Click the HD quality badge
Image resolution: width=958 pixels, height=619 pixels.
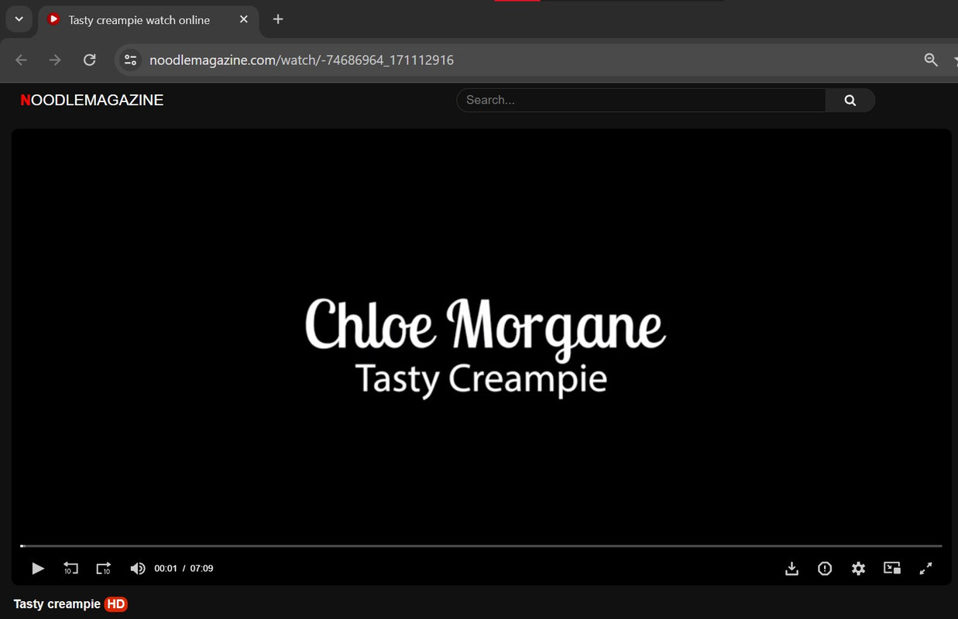[x=116, y=604]
